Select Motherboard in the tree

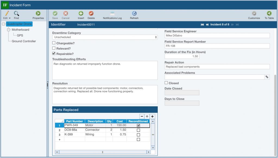(20, 30)
